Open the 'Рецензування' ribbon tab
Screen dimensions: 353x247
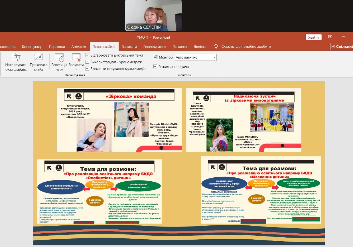[155, 47]
